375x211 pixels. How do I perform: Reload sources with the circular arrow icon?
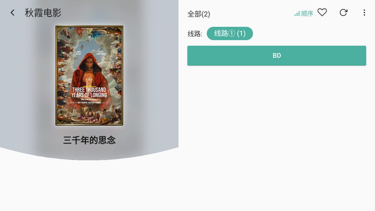click(x=344, y=13)
